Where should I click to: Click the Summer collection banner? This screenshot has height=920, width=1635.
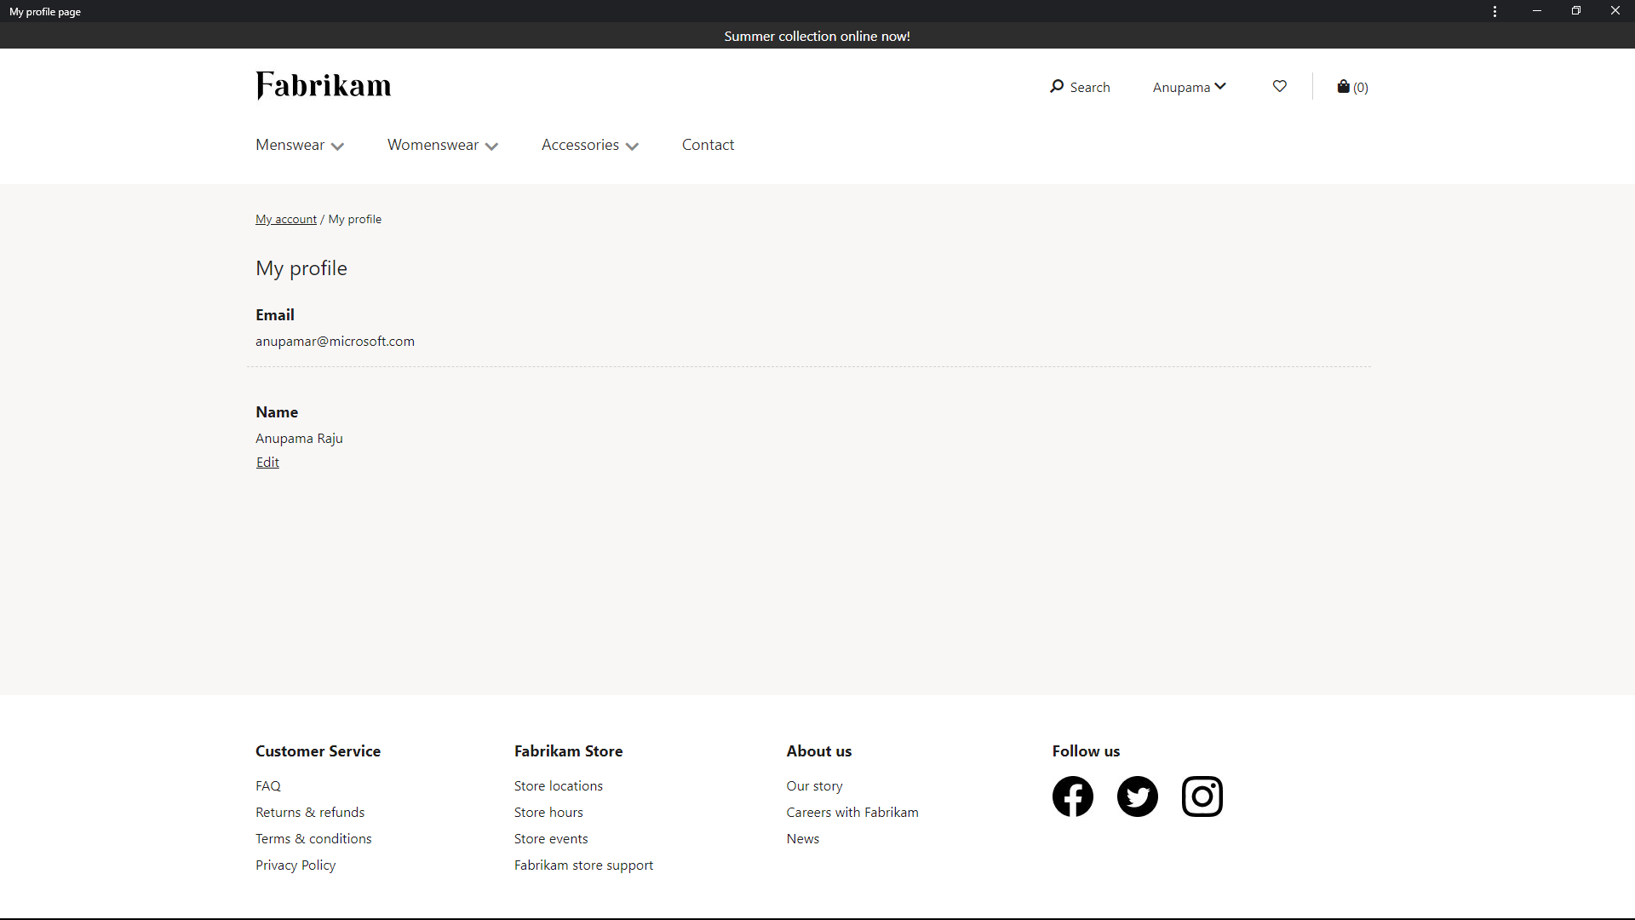tap(817, 35)
